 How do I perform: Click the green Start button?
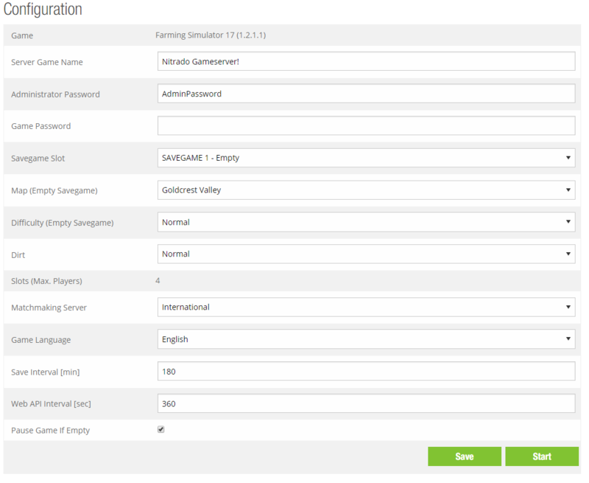pyautogui.click(x=542, y=456)
